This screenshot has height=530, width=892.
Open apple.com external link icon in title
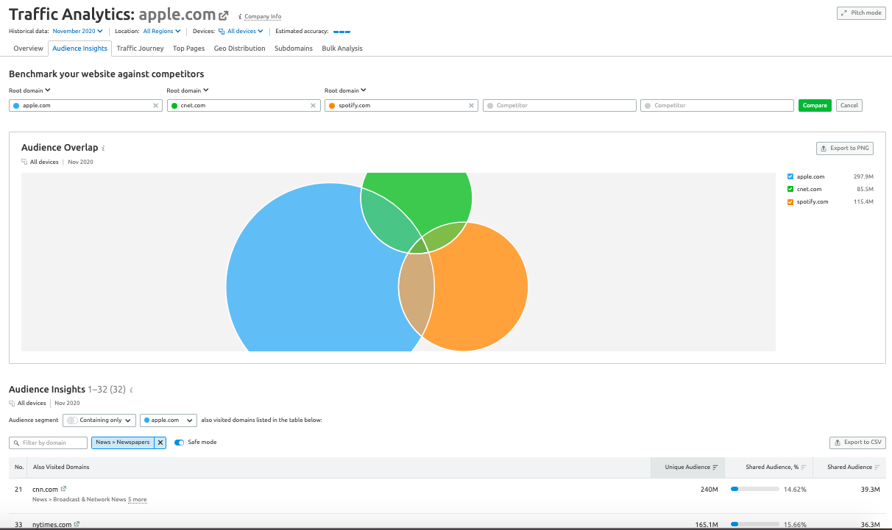pyautogui.click(x=224, y=15)
